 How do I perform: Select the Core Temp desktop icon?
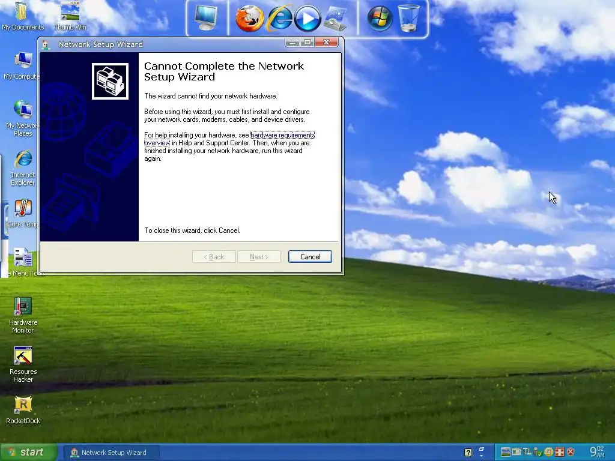[x=23, y=214]
